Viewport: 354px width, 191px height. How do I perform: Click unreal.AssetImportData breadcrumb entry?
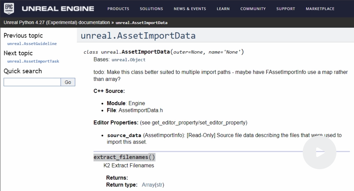(142, 23)
